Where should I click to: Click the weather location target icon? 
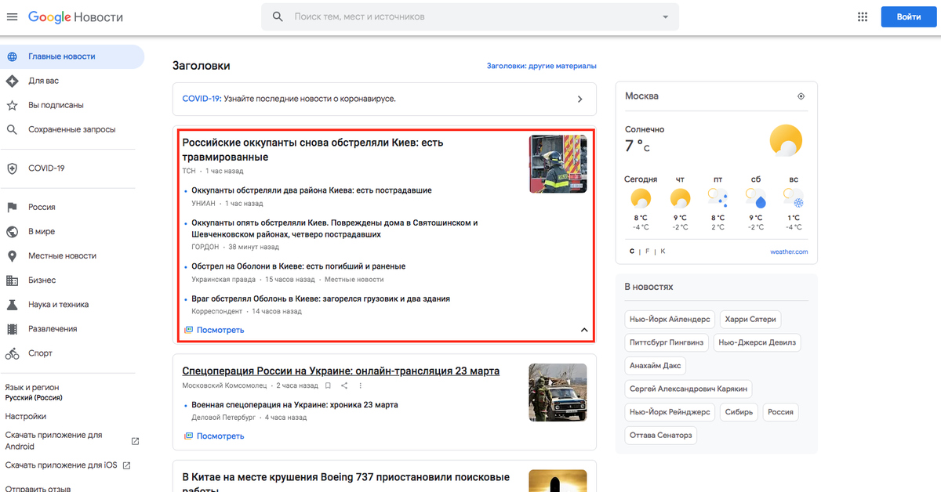(x=801, y=96)
